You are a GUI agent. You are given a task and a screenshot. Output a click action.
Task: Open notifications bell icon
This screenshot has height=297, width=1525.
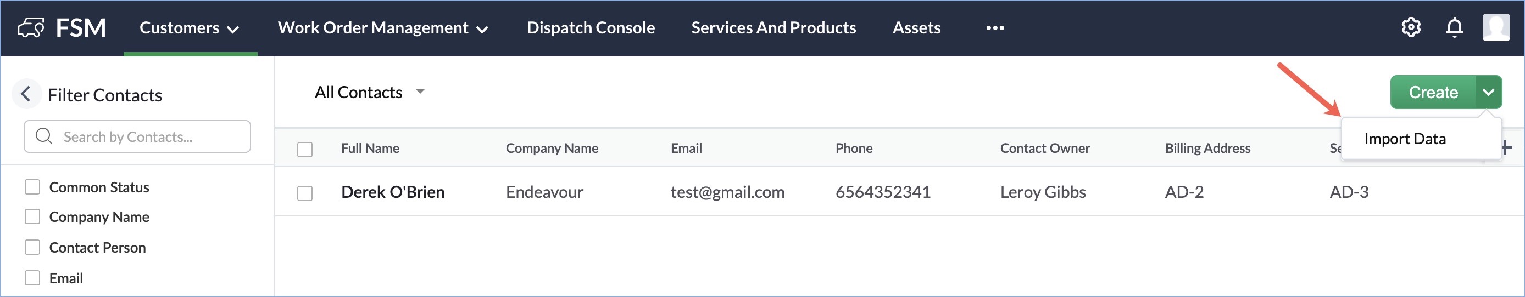1454,28
